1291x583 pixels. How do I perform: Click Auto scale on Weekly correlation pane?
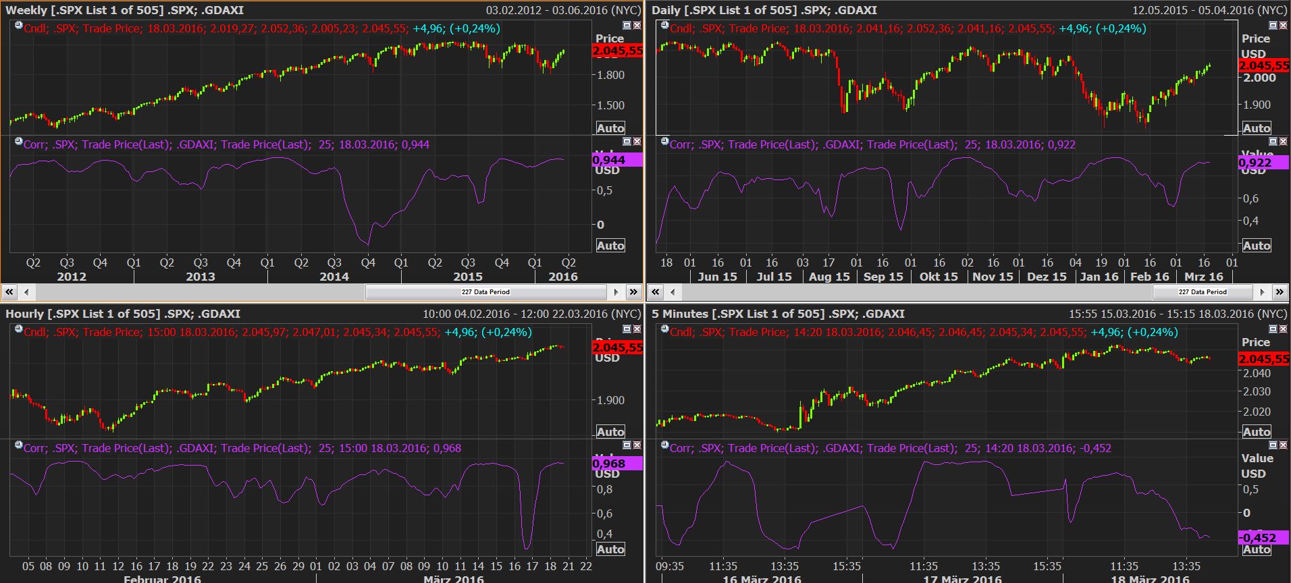pyautogui.click(x=610, y=246)
